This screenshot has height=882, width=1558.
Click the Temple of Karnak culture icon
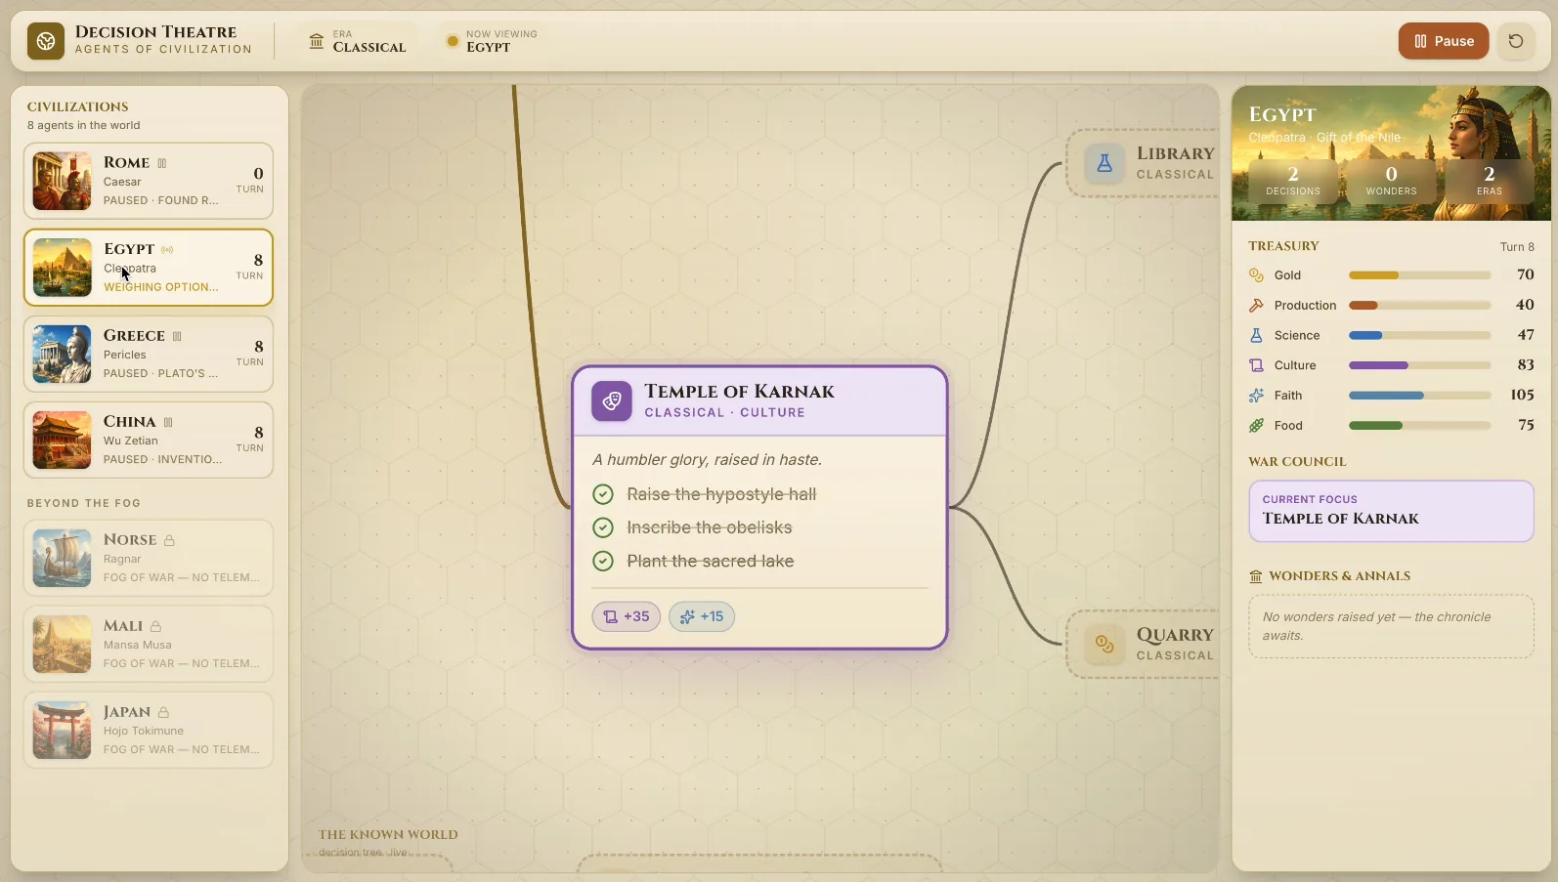click(x=612, y=400)
